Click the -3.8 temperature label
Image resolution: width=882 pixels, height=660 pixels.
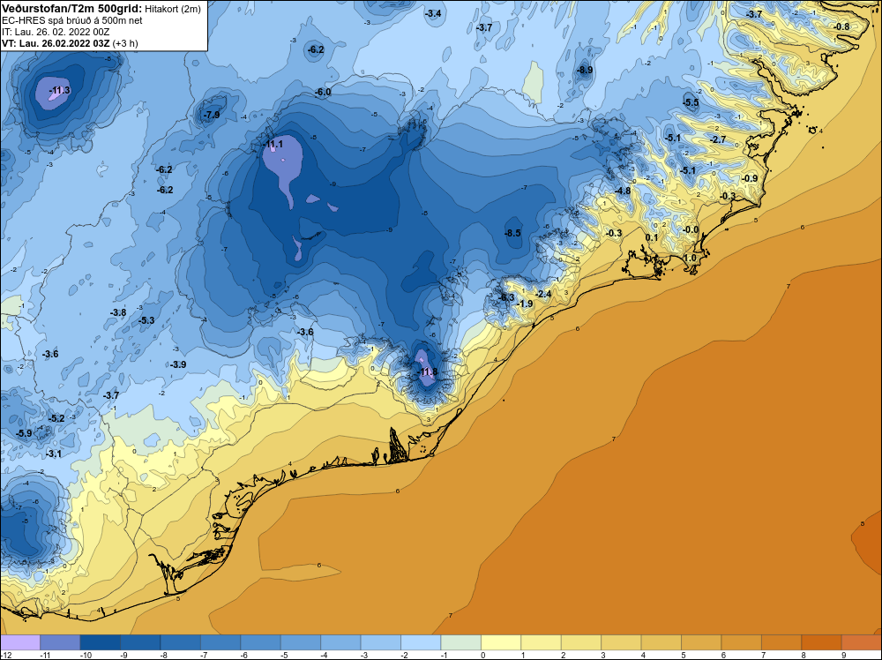117,312
